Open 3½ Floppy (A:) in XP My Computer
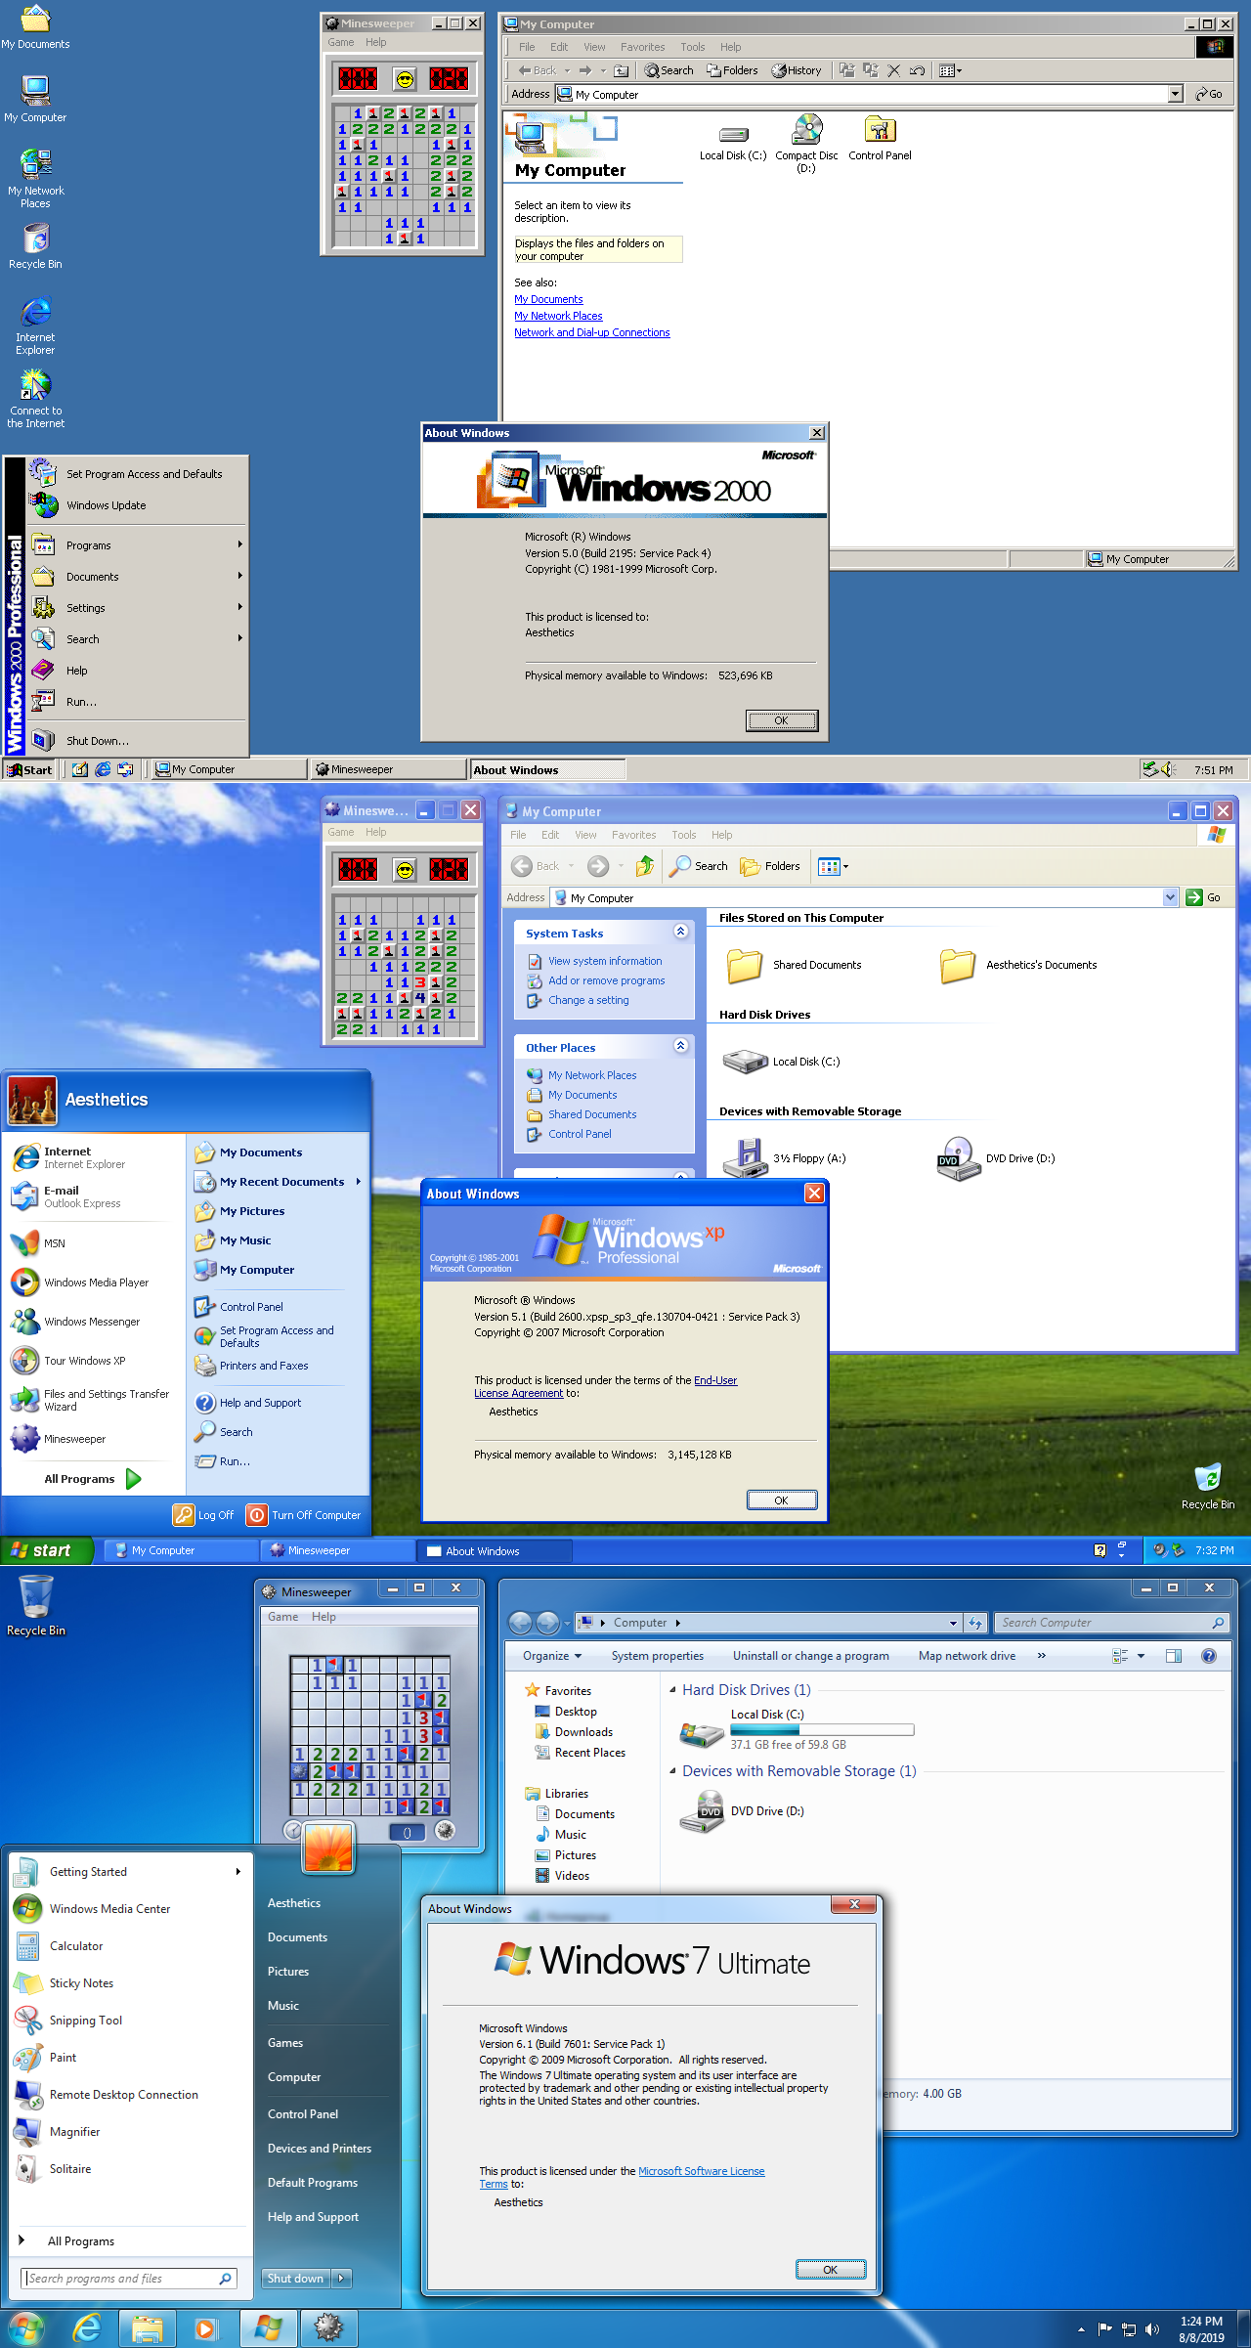 [x=784, y=1158]
